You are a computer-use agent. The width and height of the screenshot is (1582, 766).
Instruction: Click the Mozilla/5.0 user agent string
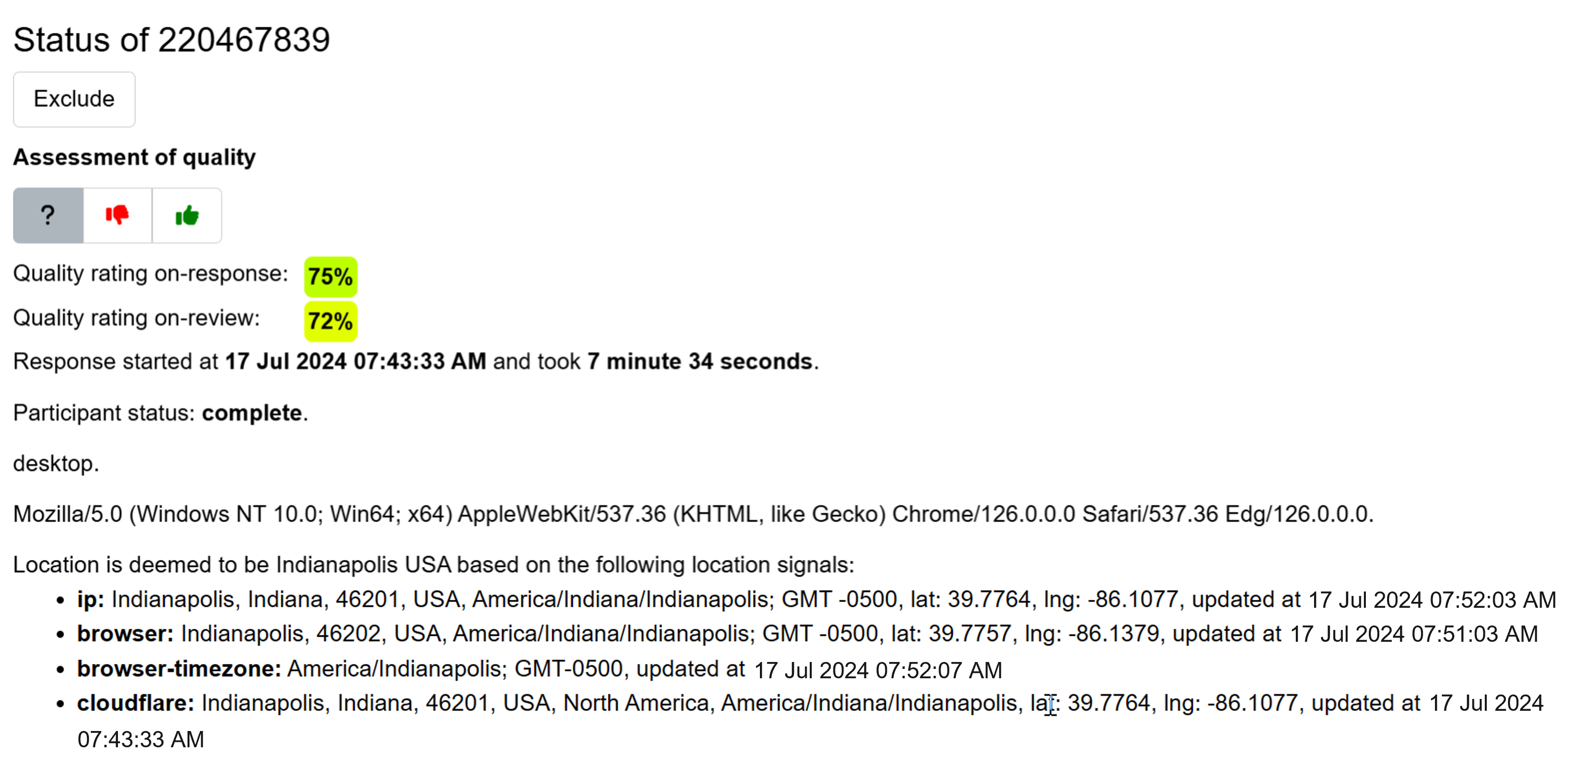point(693,514)
